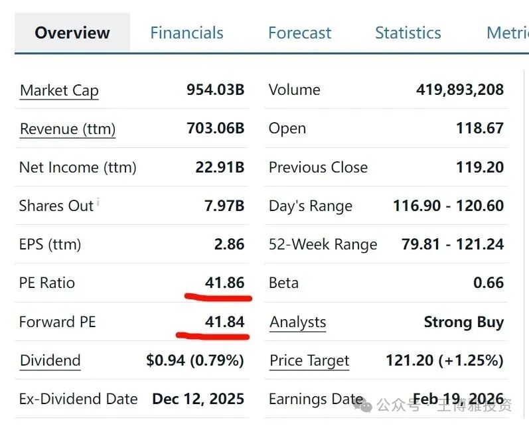The height and width of the screenshot is (426, 529).
Task: Click the 419,893,208 volume figure
Action: [459, 90]
